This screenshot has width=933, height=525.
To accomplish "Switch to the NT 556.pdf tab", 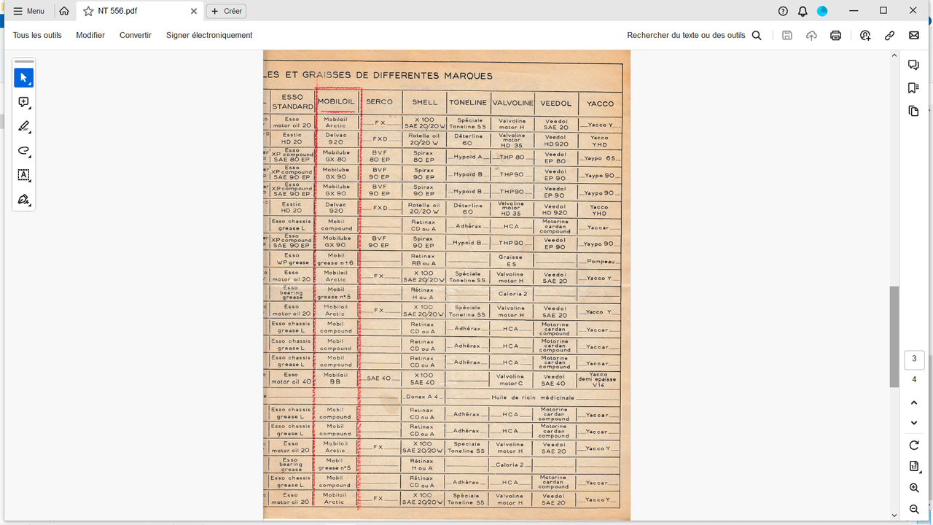I will coord(138,11).
